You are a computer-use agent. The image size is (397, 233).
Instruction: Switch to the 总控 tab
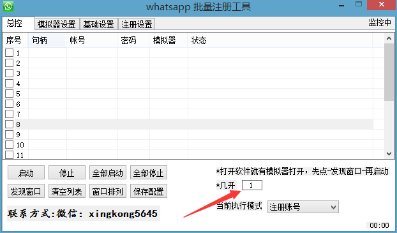click(19, 24)
